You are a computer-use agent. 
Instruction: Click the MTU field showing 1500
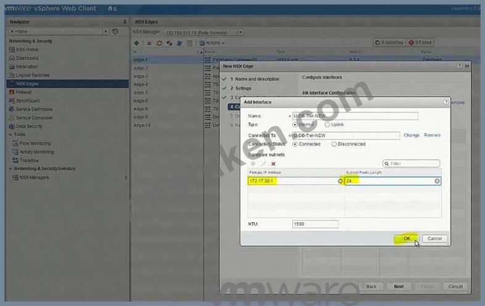[x=315, y=224]
